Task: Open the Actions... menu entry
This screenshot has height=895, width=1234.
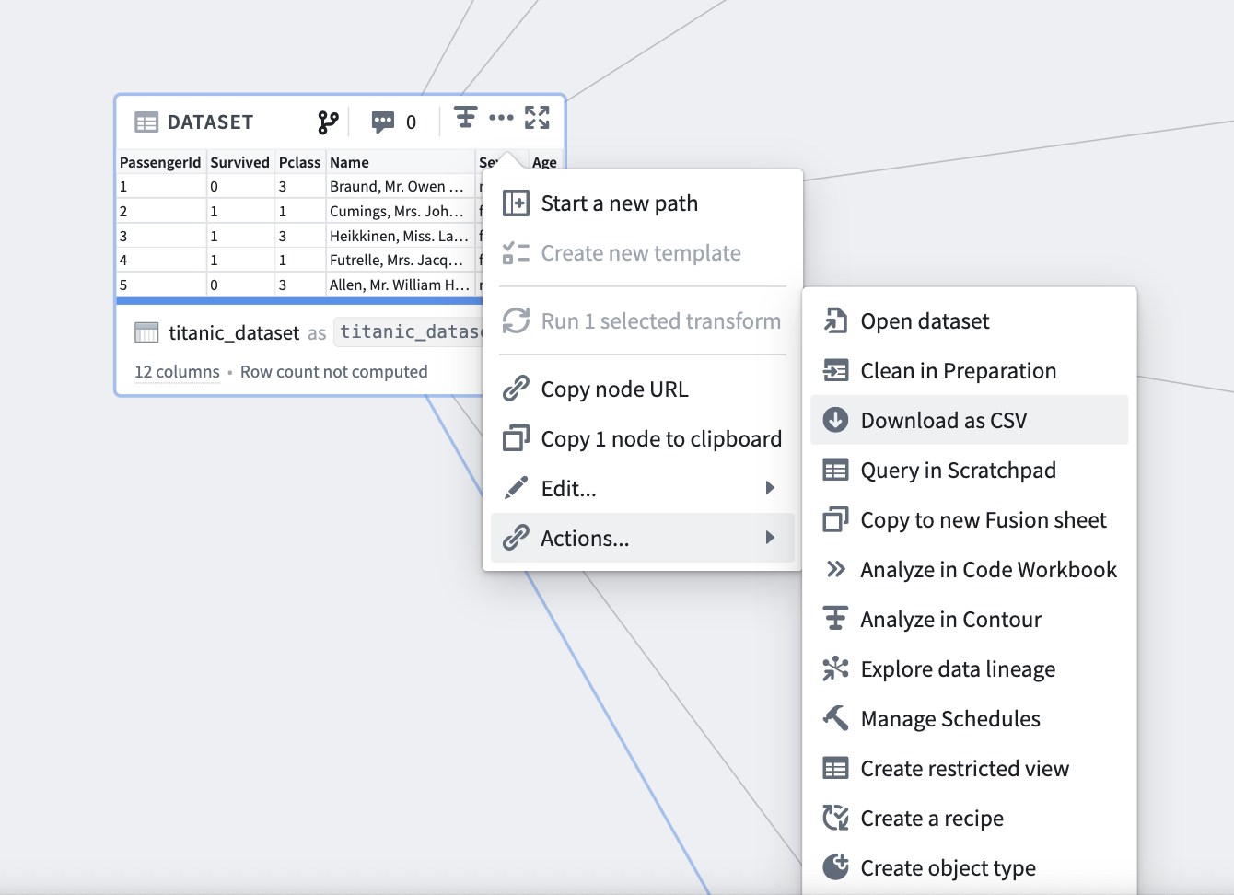Action: click(643, 538)
